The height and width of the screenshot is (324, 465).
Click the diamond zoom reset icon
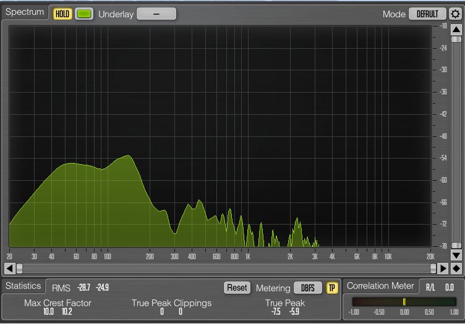pos(456,268)
